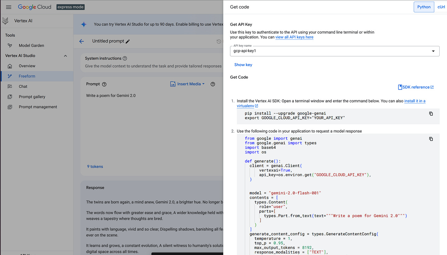
Task: Open the Prompt help question icon
Action: [104, 84]
